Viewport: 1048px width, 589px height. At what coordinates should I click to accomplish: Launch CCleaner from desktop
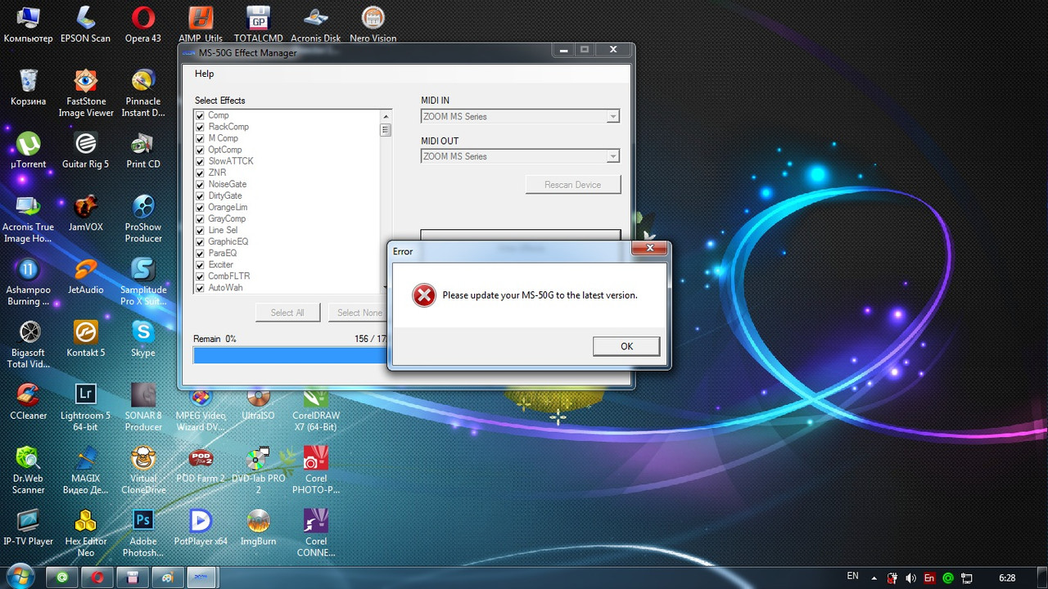click(28, 402)
